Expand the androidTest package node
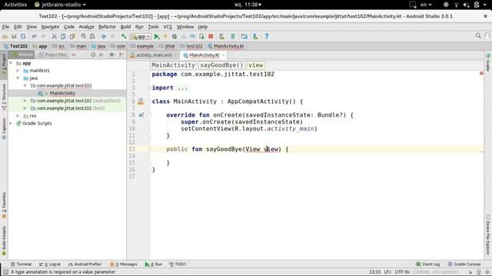The image size is (492, 276). 25,100
